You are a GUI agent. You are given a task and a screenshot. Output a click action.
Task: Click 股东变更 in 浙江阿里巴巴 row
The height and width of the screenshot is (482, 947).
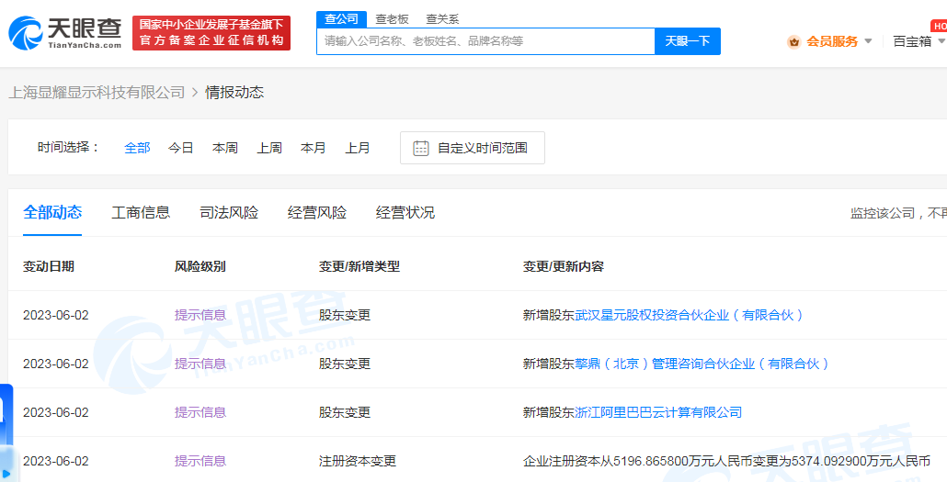tap(345, 412)
